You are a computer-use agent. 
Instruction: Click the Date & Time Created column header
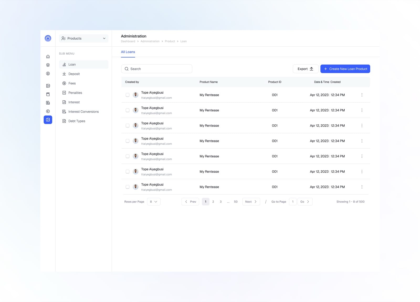(327, 82)
